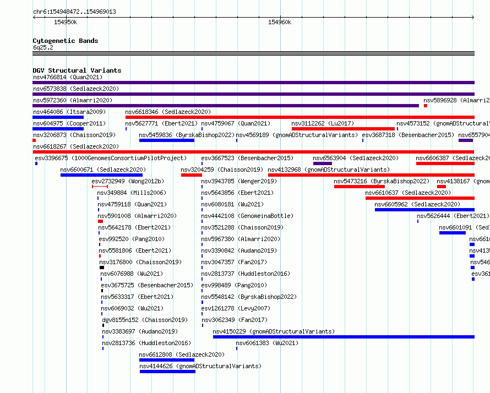Open nsv3176800 (Chaisson2019) variant
Viewport: 490px width, 393px height.
pos(140,262)
